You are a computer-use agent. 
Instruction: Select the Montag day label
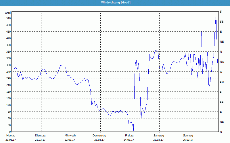(x=11, y=135)
